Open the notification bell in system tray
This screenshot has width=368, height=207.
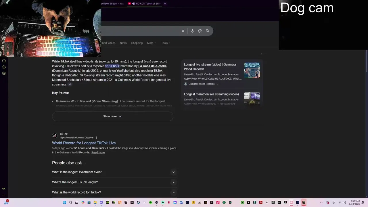pyautogui.click(x=363, y=202)
